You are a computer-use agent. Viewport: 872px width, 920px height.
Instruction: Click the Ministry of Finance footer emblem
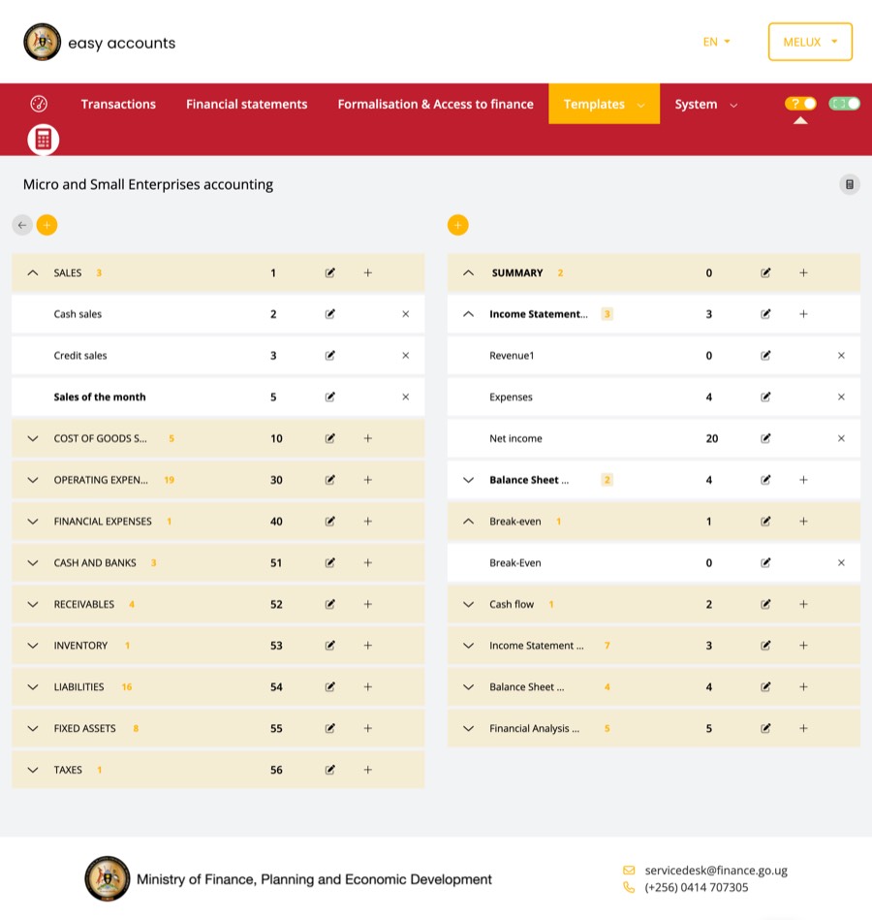[x=107, y=878]
